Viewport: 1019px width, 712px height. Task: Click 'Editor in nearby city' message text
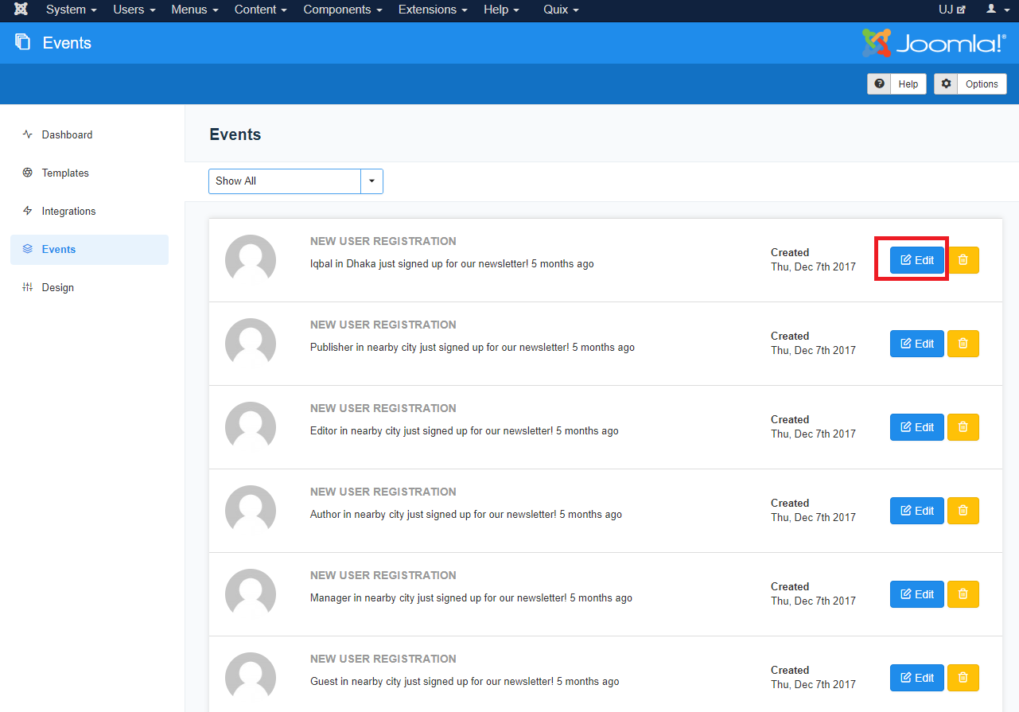click(465, 430)
